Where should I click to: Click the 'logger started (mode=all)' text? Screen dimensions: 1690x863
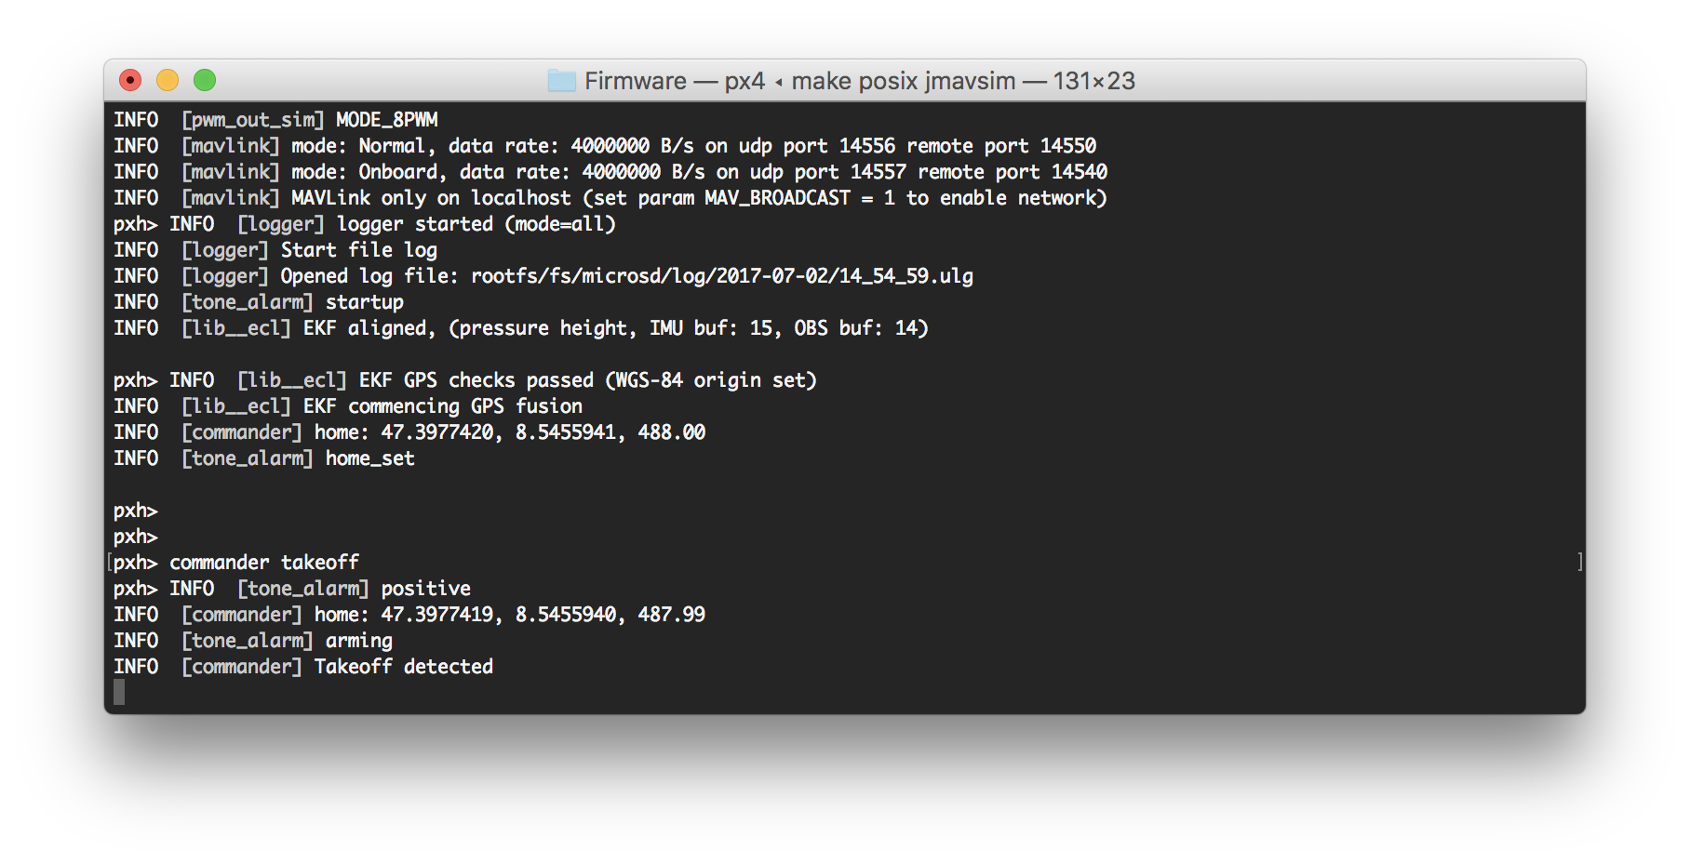pyautogui.click(x=476, y=224)
